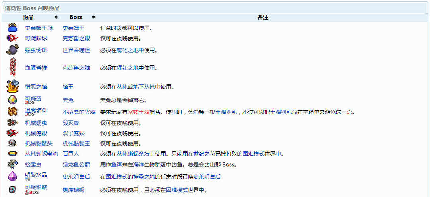
Task: Go to the 机械骷髅王 boss page
Action: (76, 144)
